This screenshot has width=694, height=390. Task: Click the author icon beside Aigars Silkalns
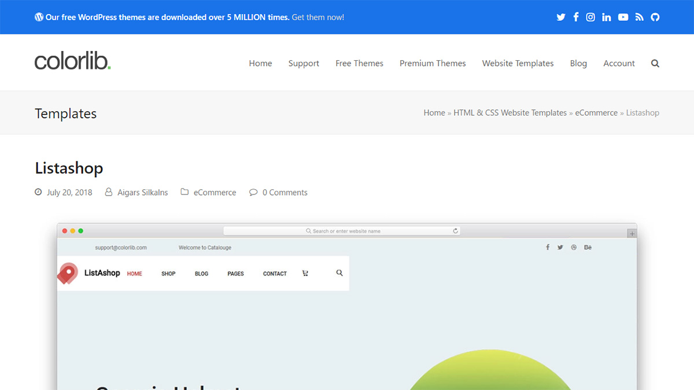click(x=108, y=192)
